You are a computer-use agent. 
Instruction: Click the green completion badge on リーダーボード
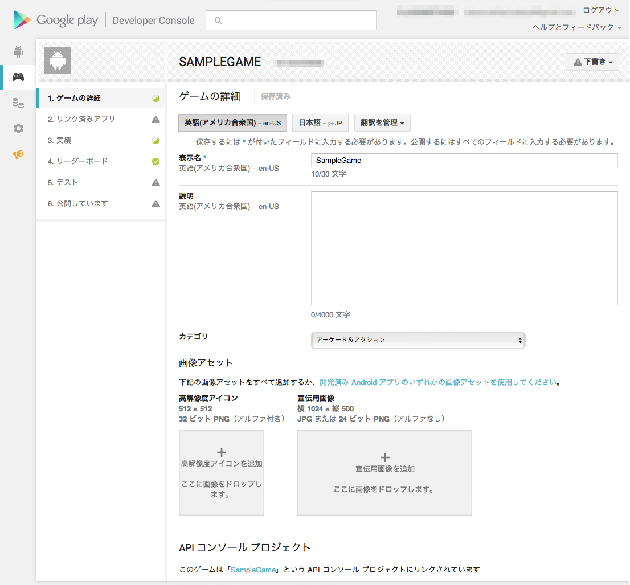click(156, 161)
